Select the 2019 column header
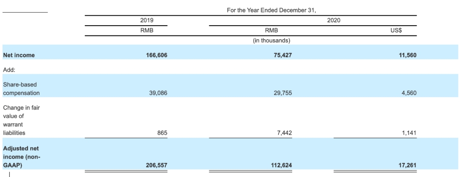This screenshot has height=177, width=460. tap(147, 20)
